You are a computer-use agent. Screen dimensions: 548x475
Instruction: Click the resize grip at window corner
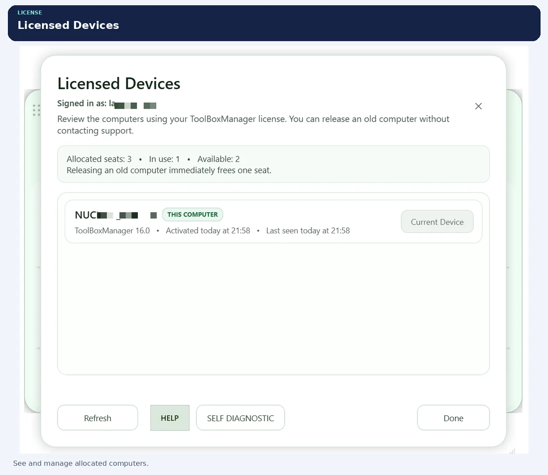(x=513, y=450)
